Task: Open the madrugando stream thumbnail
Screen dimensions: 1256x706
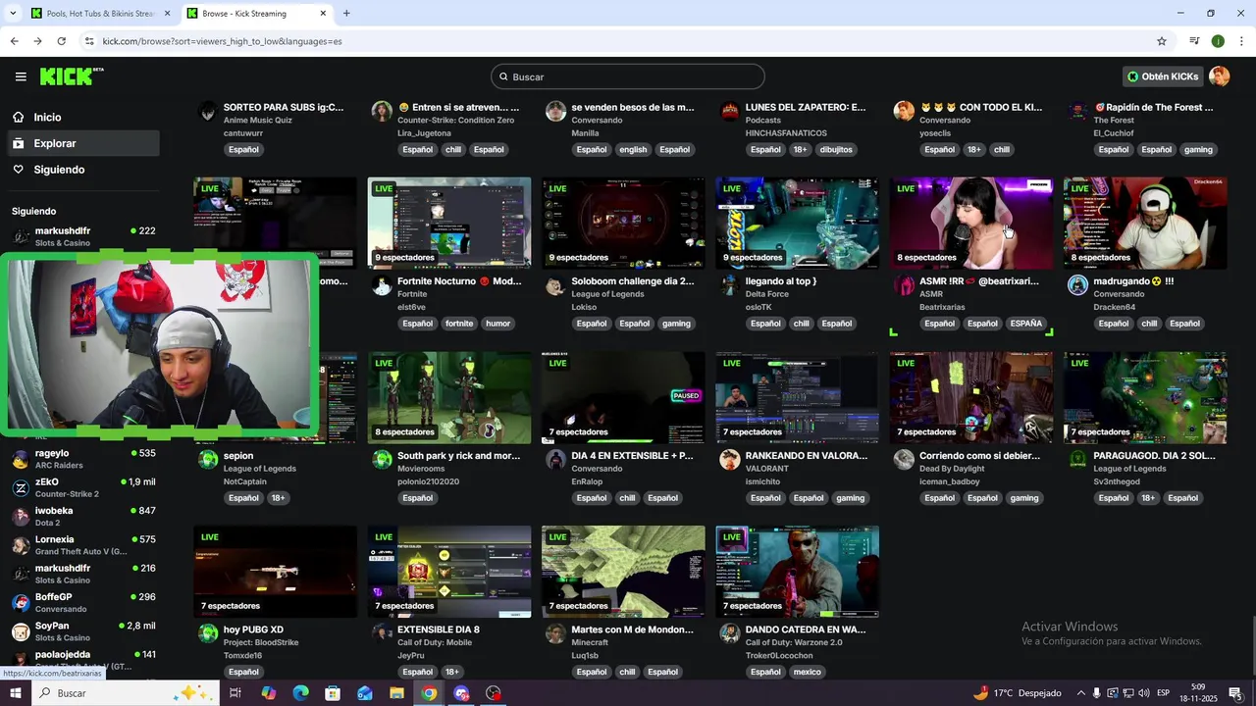Action: [1145, 224]
